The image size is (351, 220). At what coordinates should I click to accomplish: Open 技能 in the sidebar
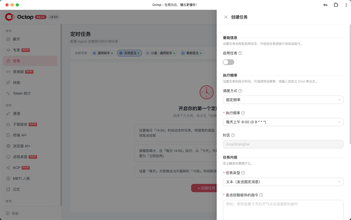30,83
